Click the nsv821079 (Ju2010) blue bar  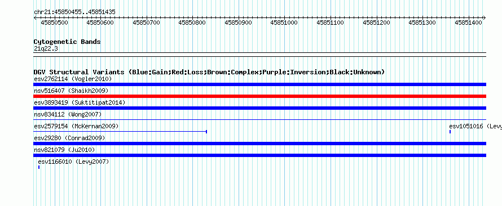[x=259, y=155]
